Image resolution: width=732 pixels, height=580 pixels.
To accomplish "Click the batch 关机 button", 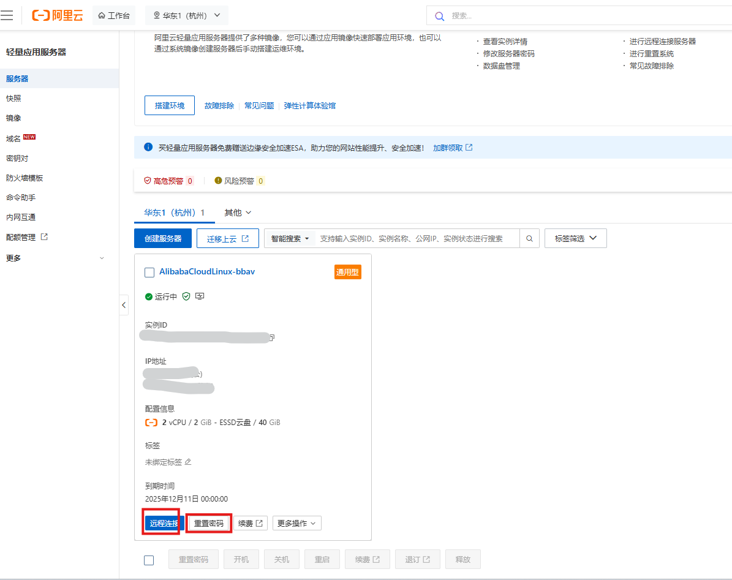I will click(x=282, y=559).
